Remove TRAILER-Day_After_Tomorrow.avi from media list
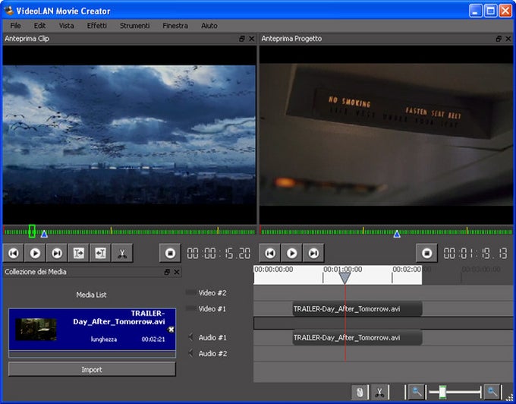 (171, 330)
